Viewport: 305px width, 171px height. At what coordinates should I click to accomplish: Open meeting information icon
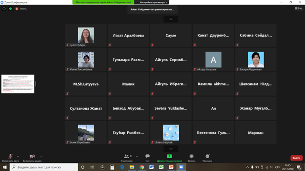pyautogui.click(x=4, y=9)
